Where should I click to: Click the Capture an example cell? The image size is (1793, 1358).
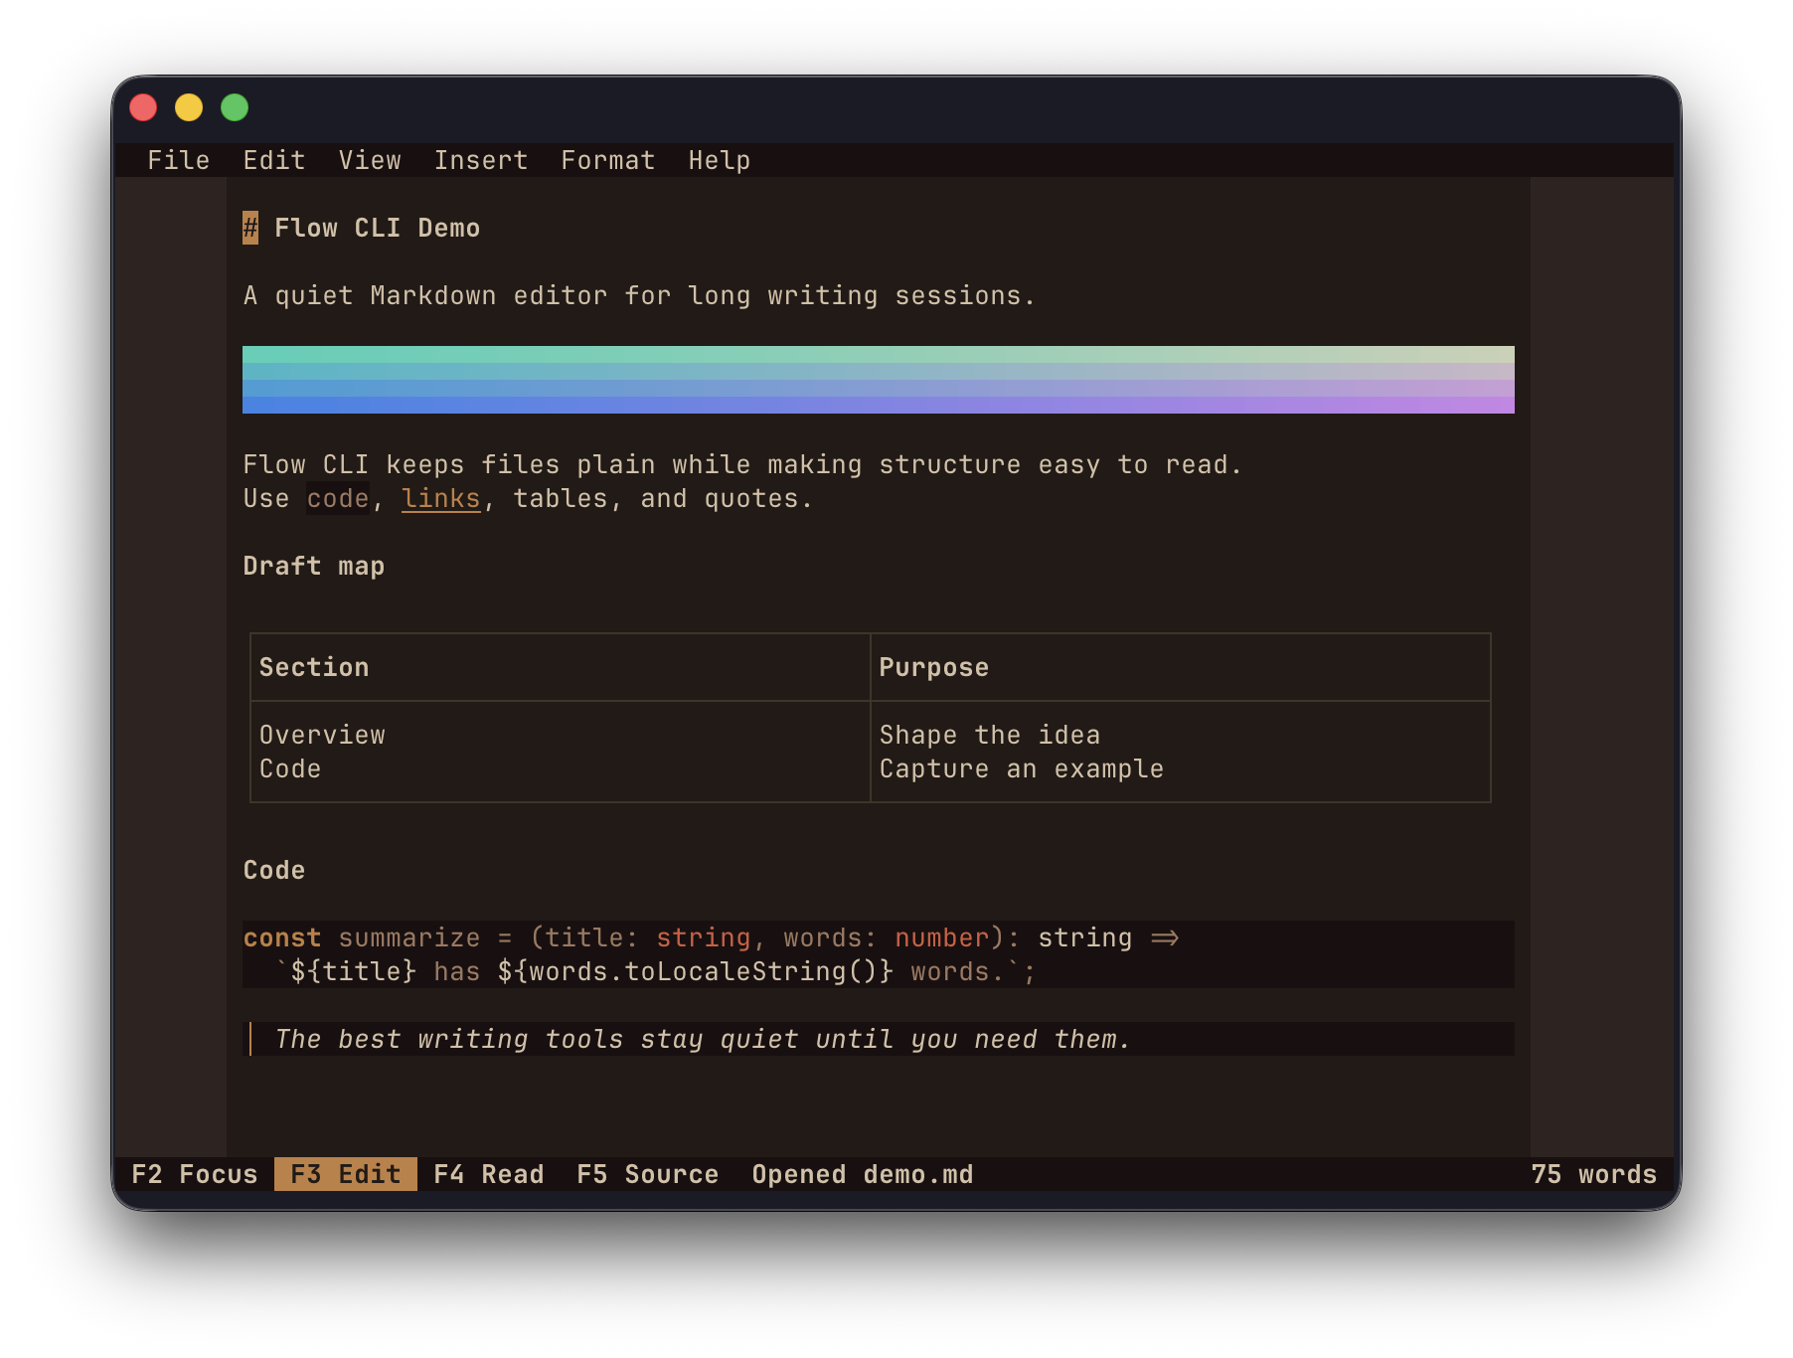pyautogui.click(x=1022, y=768)
